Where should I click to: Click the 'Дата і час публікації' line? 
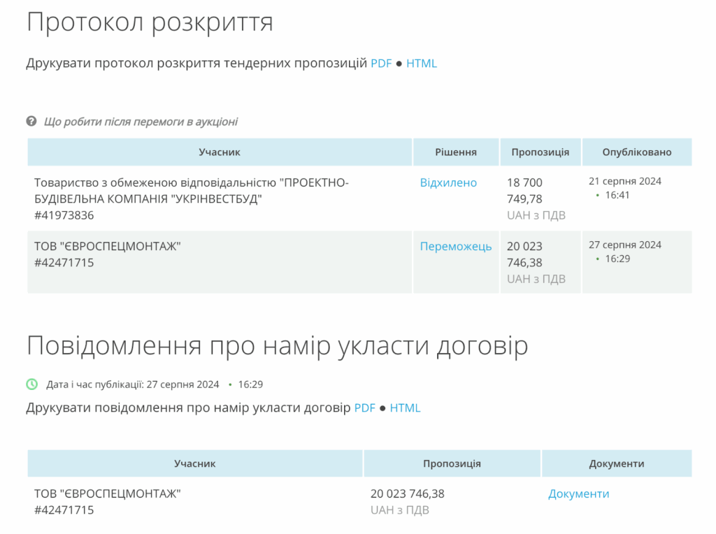(x=155, y=384)
